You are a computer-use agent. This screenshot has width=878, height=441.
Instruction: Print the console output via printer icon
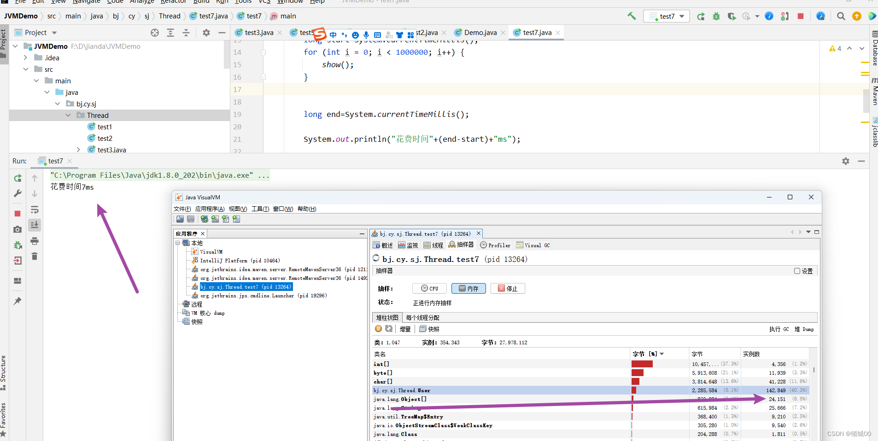click(35, 241)
